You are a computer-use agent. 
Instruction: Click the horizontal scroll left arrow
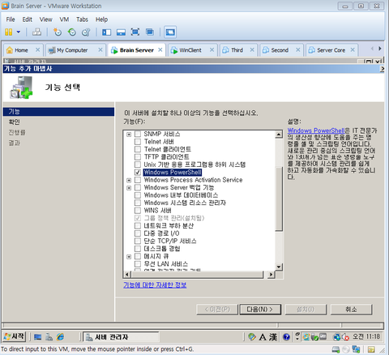[x=127, y=275]
